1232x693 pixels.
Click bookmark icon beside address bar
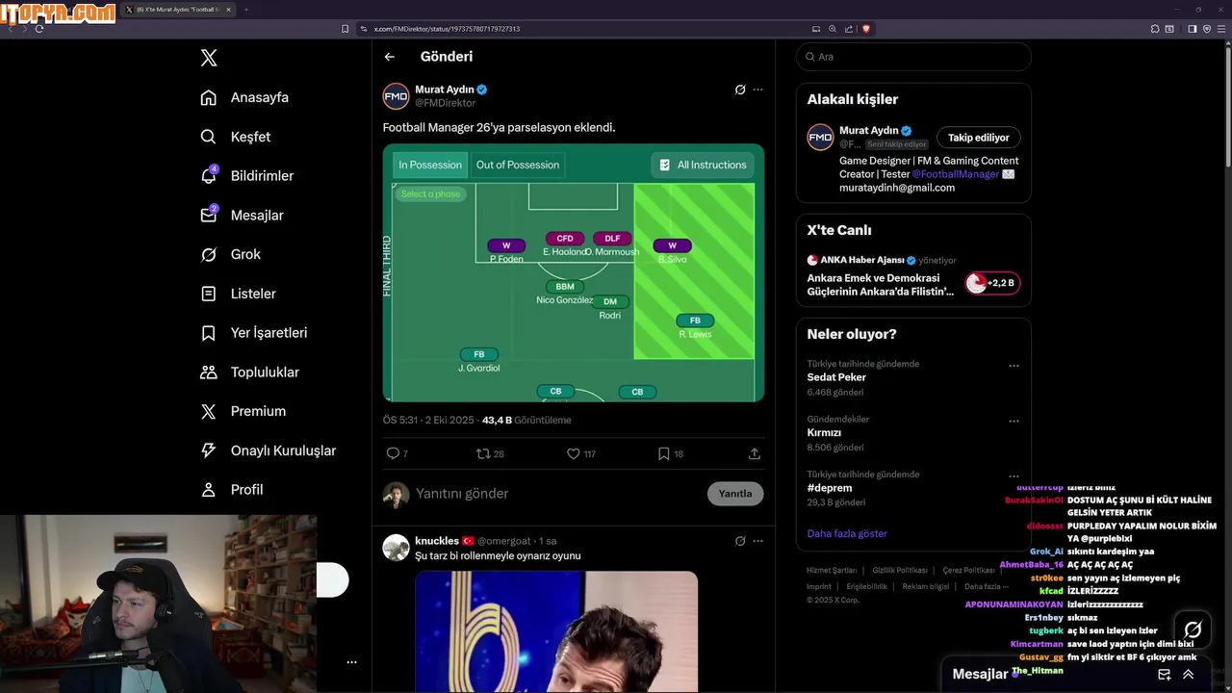pyautogui.click(x=345, y=29)
